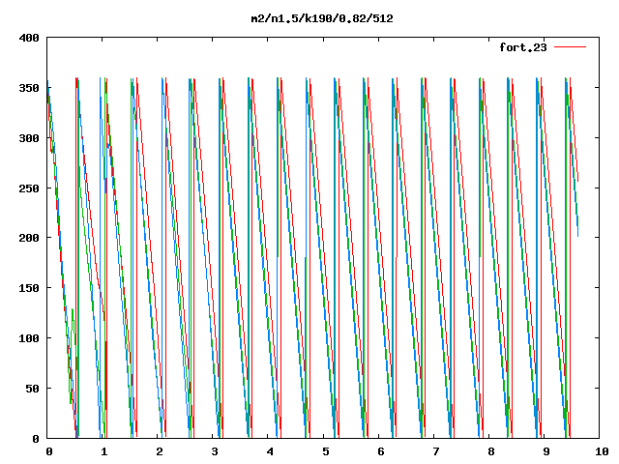Click the fort.23 legend label
619x464 pixels.
(523, 47)
